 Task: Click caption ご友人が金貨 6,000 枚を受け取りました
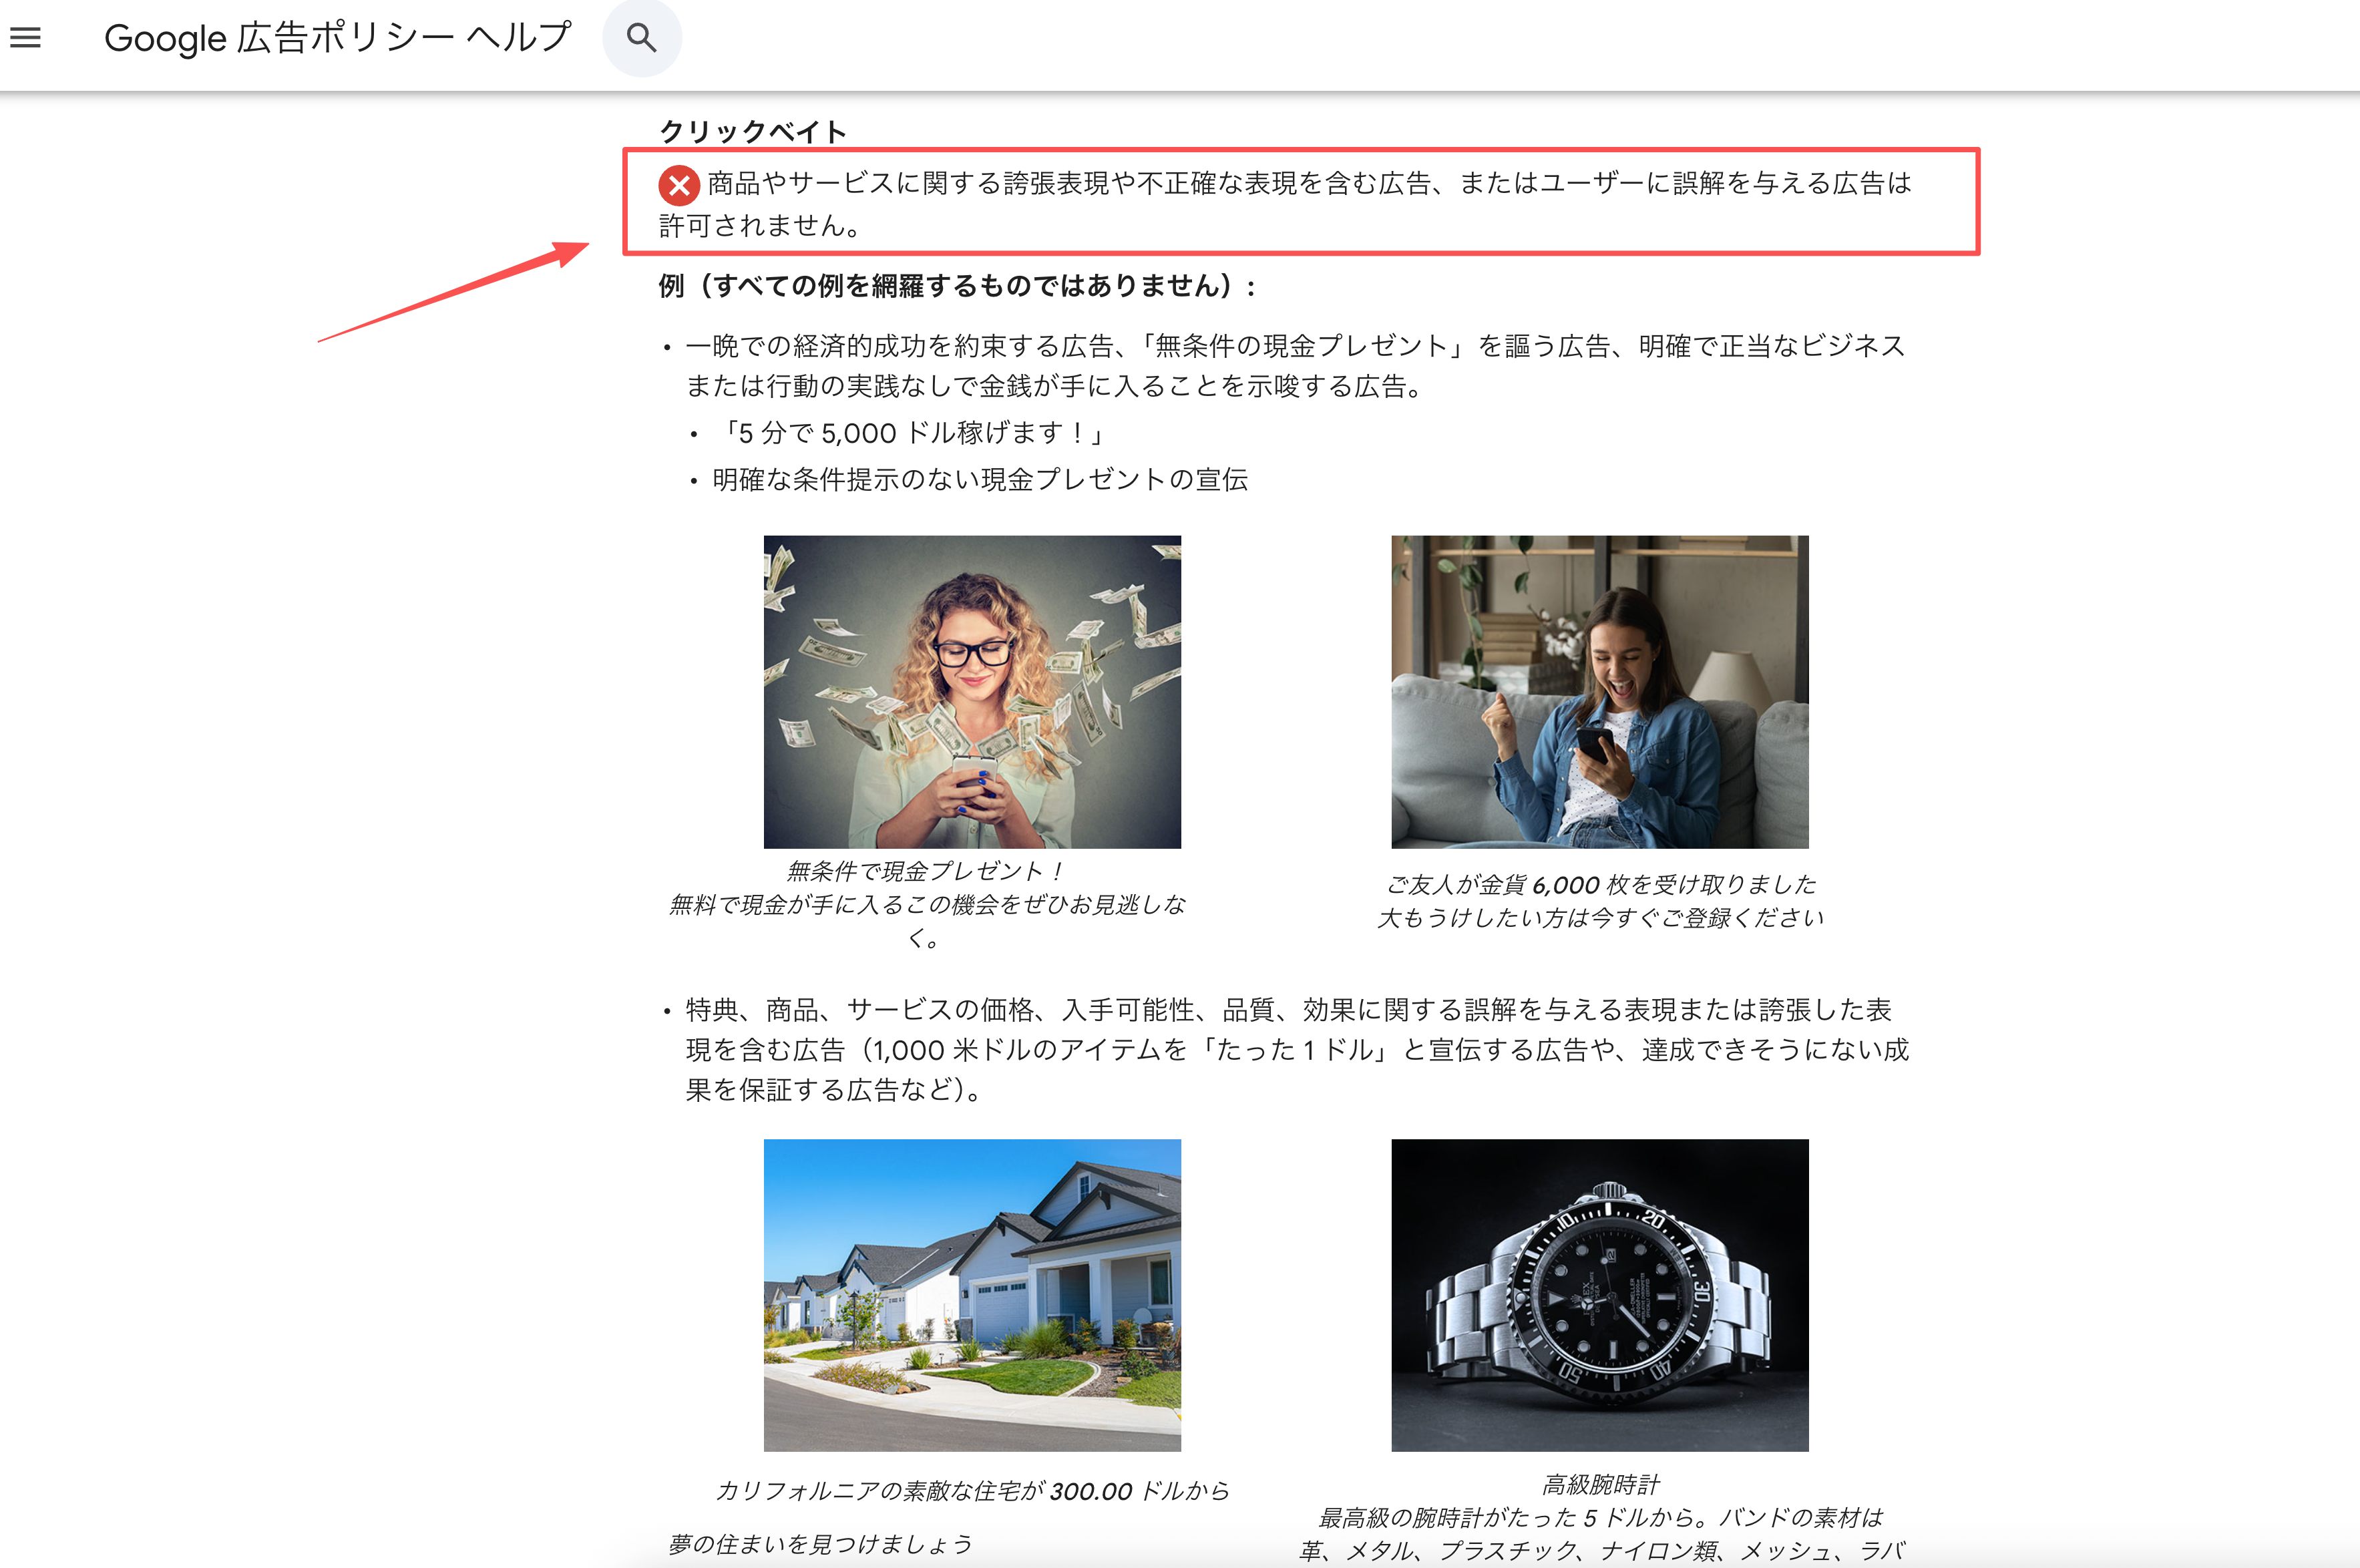[x=1600, y=885]
